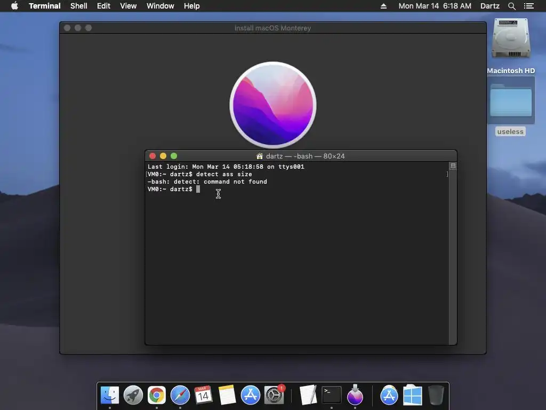Switch to Install macOS Monterey in the Dock
546x410 pixels.
coord(355,395)
